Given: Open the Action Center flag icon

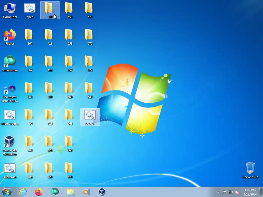Looking at the screenshot, I should pyautogui.click(x=224, y=192).
